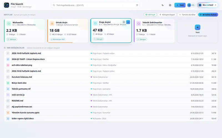Screen dimensions: 222x138
Task: Toggle dark mode with the moon icon
Action: point(163,5)
